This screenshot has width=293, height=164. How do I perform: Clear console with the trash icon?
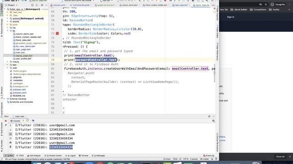11,147
